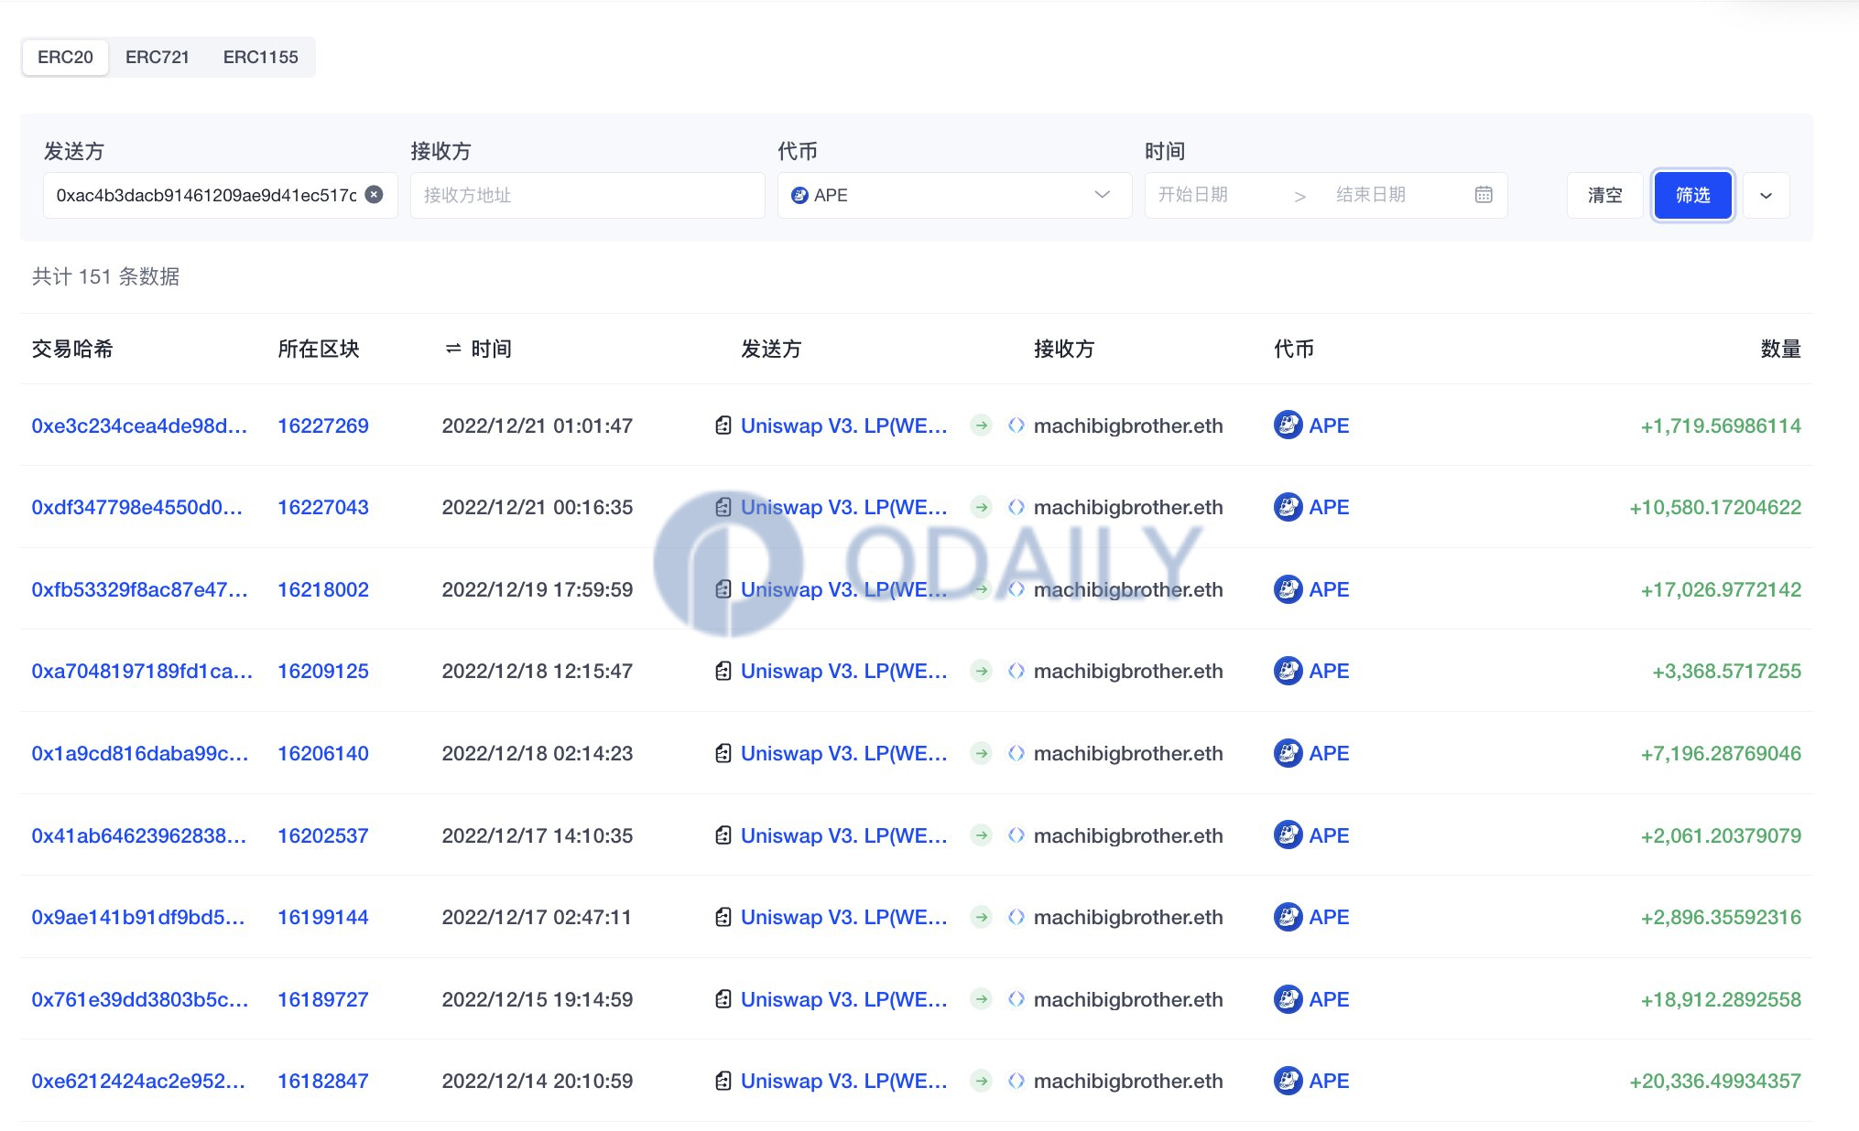The height and width of the screenshot is (1131, 1859).
Task: Open transaction hash 0xe3c234cea4de98d...
Action: tap(139, 425)
